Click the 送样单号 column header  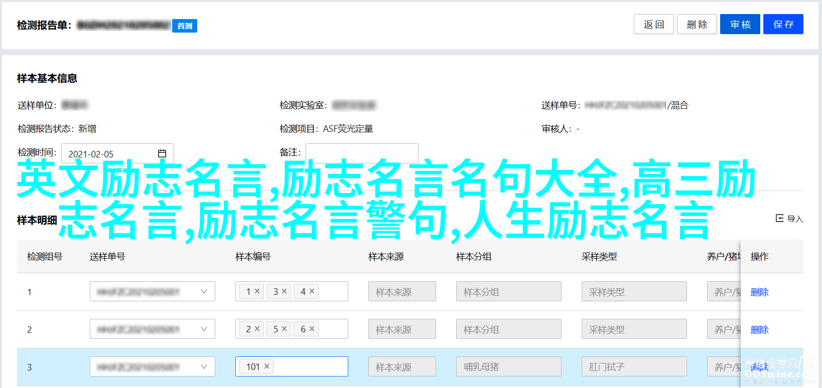107,256
